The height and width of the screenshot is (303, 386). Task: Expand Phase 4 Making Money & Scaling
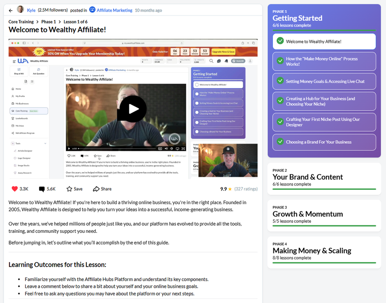click(x=324, y=252)
